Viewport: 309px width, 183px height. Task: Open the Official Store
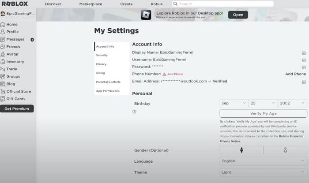coord(16,92)
